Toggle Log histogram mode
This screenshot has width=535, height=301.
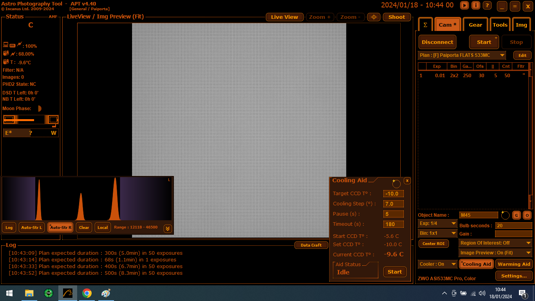pyautogui.click(x=9, y=227)
